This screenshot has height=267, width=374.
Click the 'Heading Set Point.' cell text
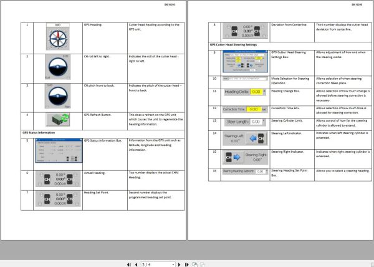[97, 193]
